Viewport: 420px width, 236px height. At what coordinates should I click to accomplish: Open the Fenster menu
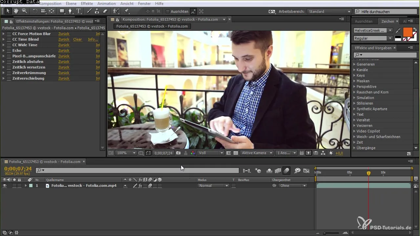[145, 4]
